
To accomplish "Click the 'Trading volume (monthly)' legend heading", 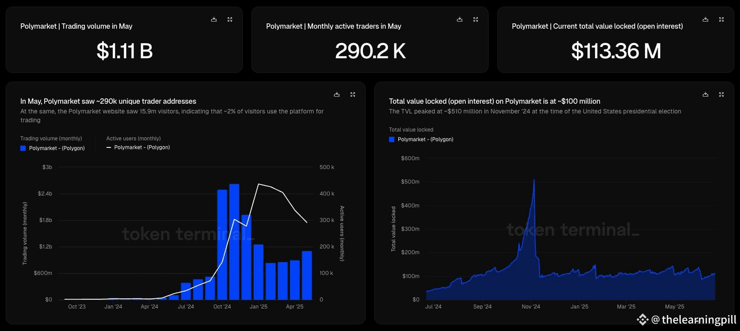I will coord(51,139).
